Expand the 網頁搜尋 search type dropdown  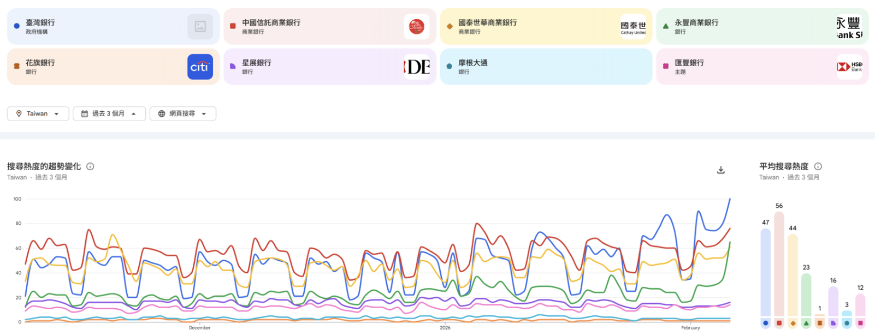point(182,113)
